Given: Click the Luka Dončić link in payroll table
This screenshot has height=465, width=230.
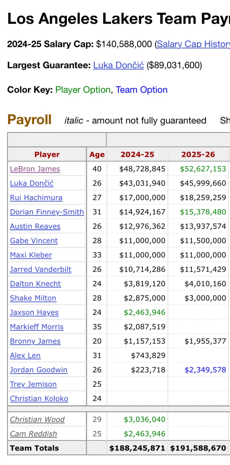Looking at the screenshot, I should (x=32, y=183).
